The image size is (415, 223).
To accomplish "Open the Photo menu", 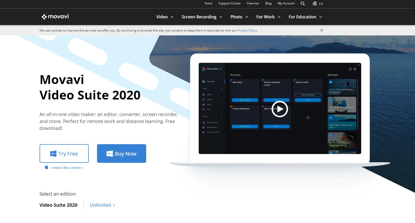I will (236, 17).
